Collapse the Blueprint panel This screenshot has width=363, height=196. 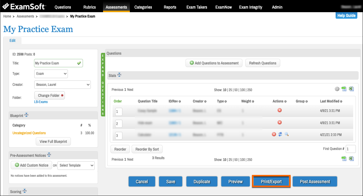click(x=26, y=115)
